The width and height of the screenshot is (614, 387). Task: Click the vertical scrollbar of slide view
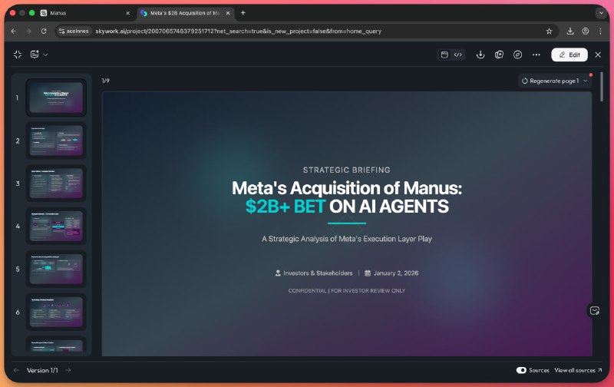coord(602,87)
